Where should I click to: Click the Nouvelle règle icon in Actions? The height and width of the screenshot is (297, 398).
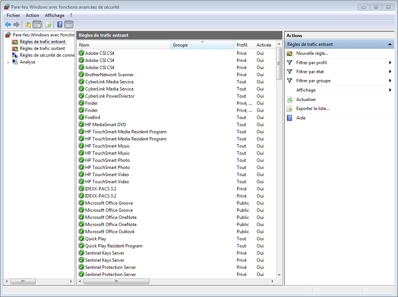coord(290,53)
